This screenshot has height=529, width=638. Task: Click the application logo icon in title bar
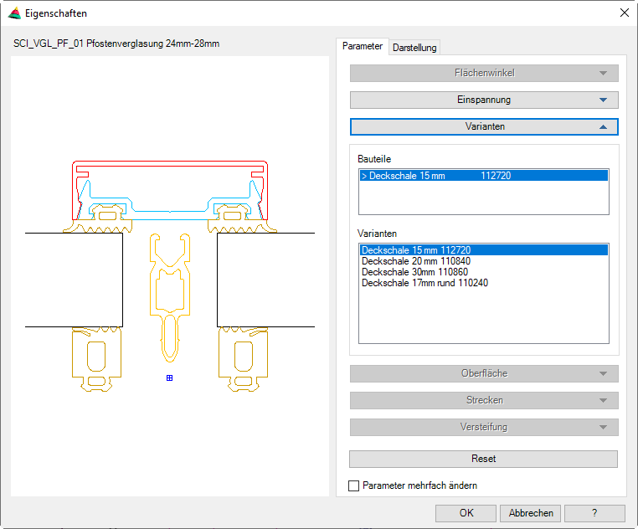(13, 13)
